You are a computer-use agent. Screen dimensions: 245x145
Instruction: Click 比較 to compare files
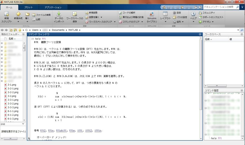pyautogui.click(x=36, y=19)
